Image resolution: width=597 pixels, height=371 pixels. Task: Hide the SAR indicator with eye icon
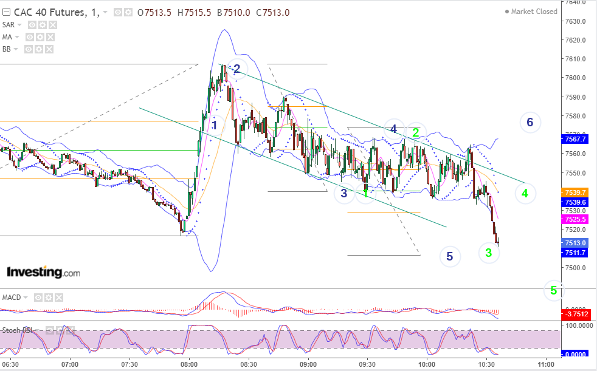point(32,25)
